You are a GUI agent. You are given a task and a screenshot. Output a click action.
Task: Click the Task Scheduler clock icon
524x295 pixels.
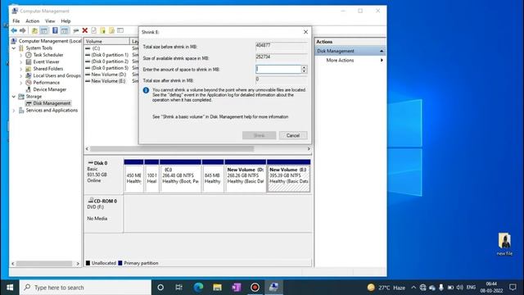point(29,55)
